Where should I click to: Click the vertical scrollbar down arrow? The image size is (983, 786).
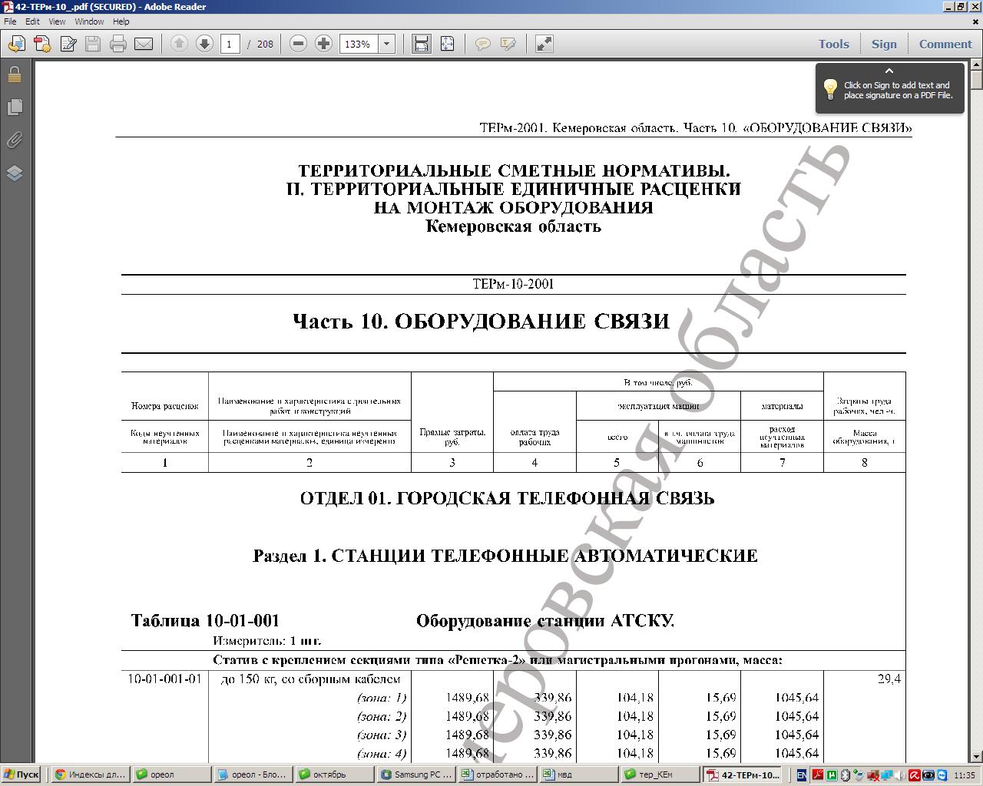tap(977, 755)
